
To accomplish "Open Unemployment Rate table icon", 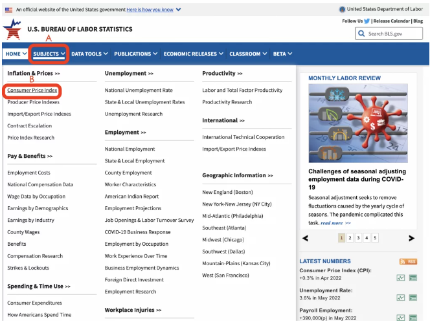I will click(x=413, y=297).
